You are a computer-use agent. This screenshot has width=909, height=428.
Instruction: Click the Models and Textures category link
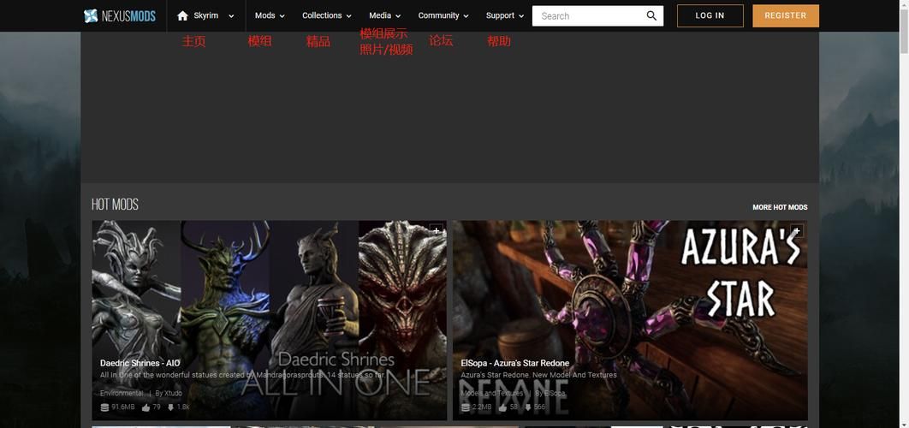(x=491, y=393)
